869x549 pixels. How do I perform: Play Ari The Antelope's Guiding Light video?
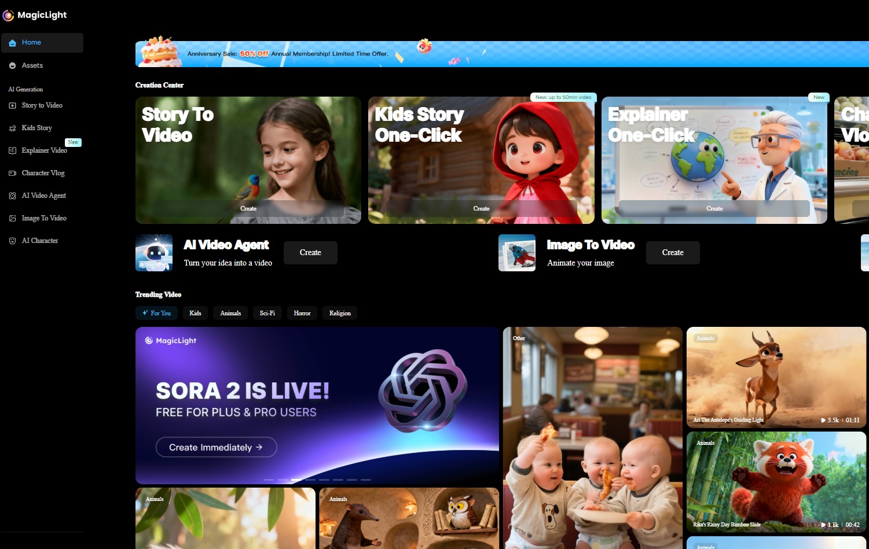[776, 377]
